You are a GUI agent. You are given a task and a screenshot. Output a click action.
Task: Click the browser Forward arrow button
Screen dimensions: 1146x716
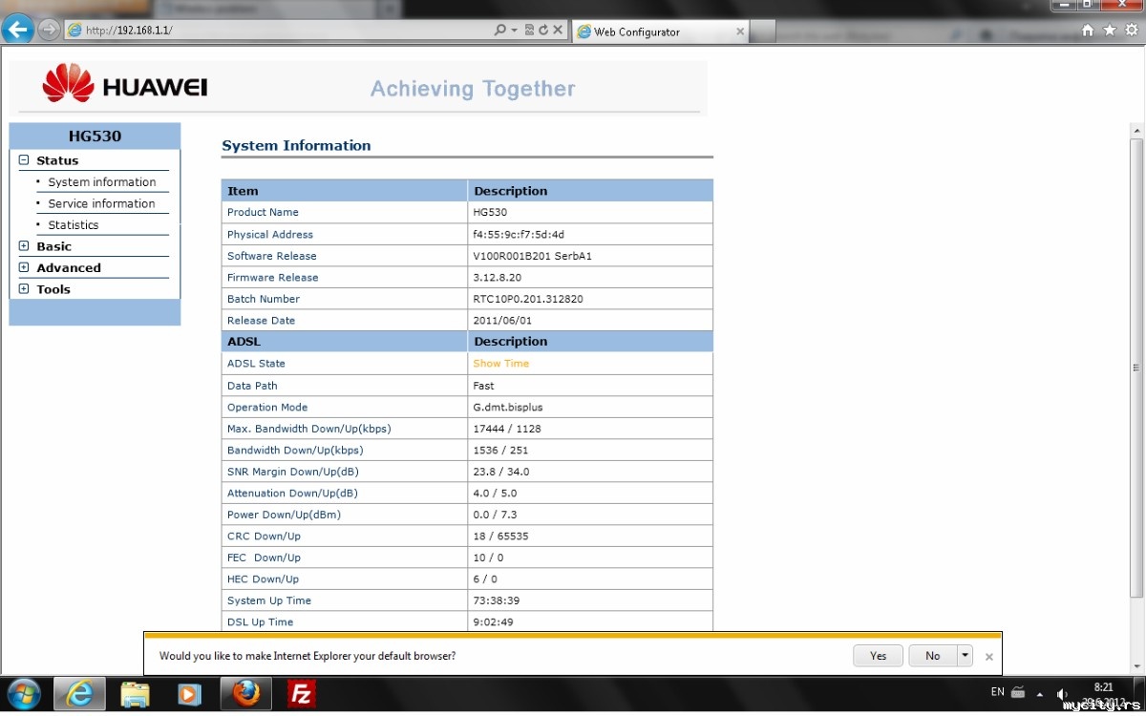[49, 30]
